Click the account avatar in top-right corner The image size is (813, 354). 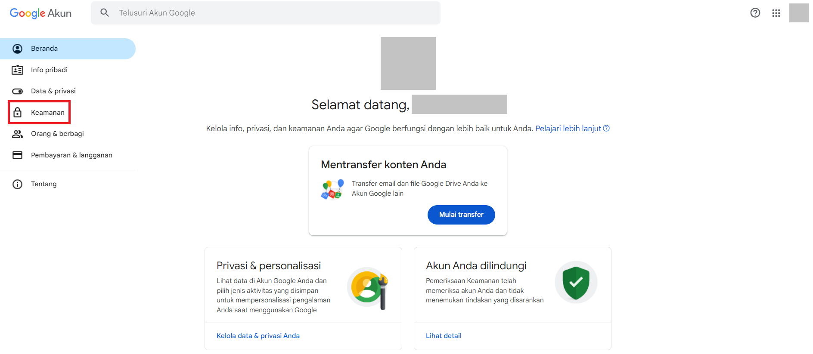tap(799, 13)
